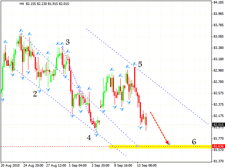Image resolution: width=225 pixels, height=168 pixels.
Task: Click the up fractal arrow beside label 5
Action: (135, 64)
